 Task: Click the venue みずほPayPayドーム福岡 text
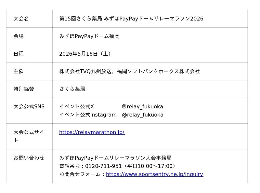point(89,36)
